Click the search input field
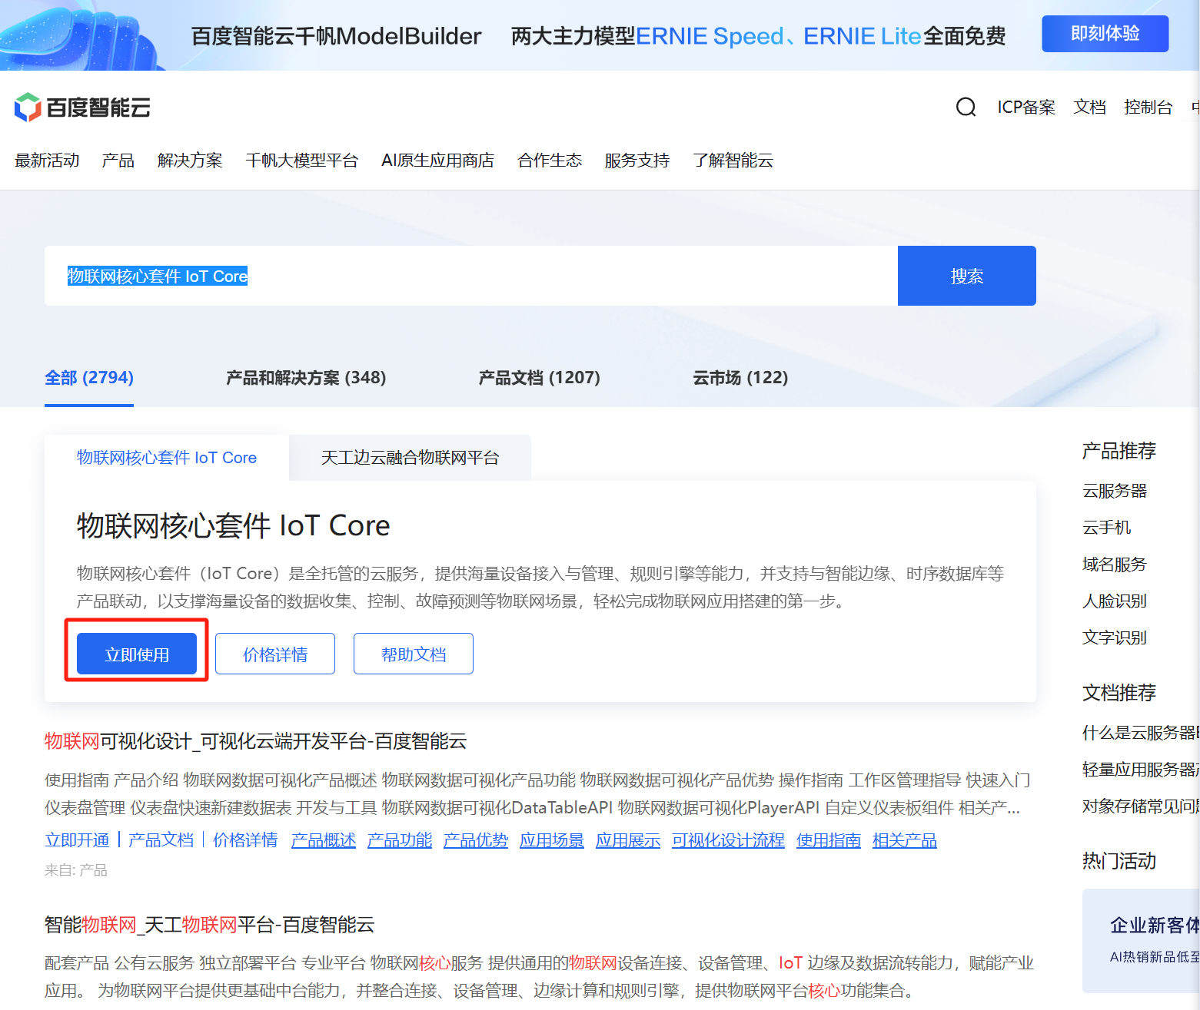 (470, 276)
